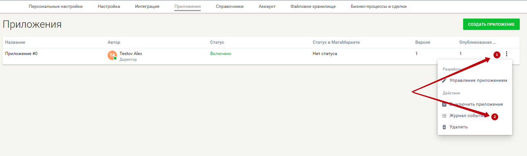Switch to the Аккаунт tab
Image resolution: width=527 pixels, height=156 pixels.
[x=267, y=7]
